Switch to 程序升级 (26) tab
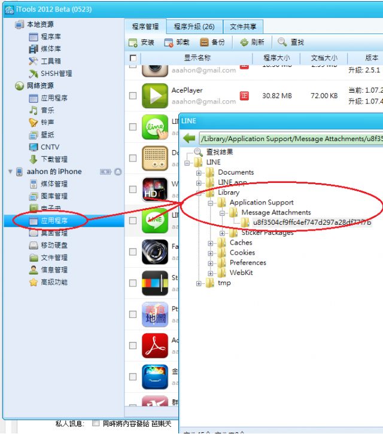The width and height of the screenshot is (383, 434). 194,26
